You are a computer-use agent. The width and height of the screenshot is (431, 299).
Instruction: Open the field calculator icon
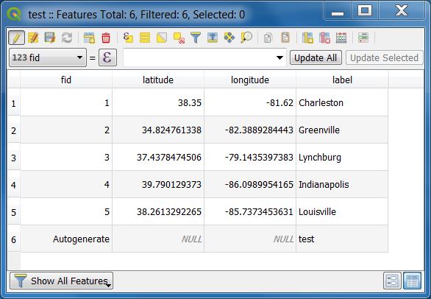point(341,38)
